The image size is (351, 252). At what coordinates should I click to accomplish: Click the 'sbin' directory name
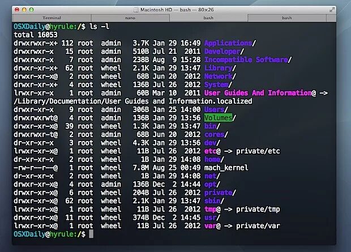[x=212, y=200]
